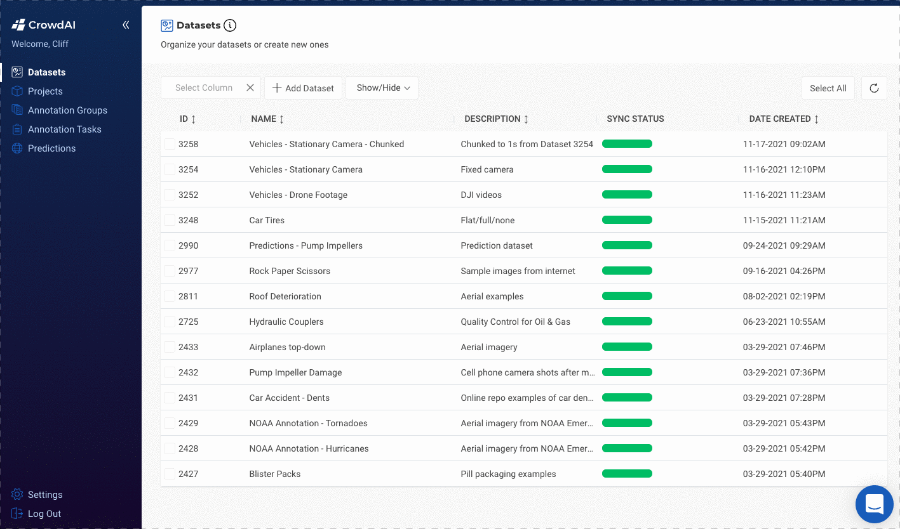Click the Select All button
The height and width of the screenshot is (529, 900).
tap(828, 88)
